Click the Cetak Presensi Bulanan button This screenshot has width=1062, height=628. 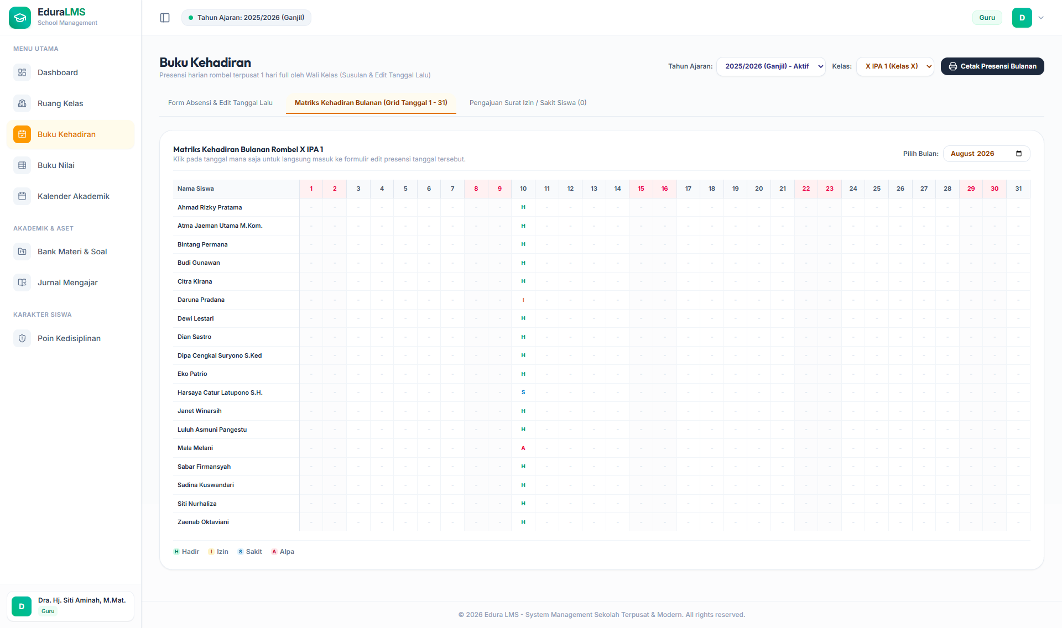tap(992, 66)
